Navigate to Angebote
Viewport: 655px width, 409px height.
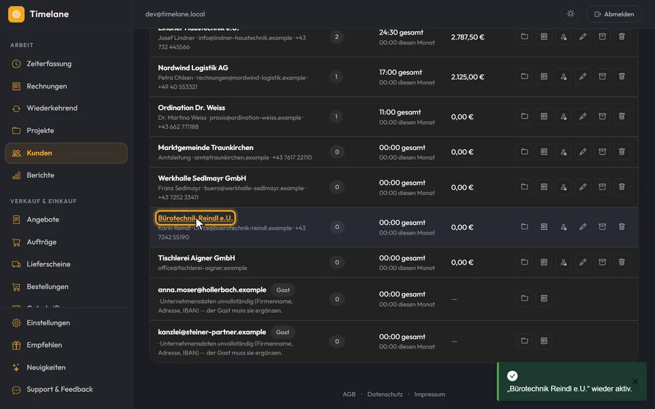tap(66, 219)
